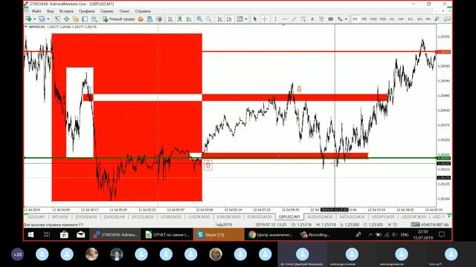Zoom out on the chart
Image resolution: width=476 pixels, height=267 pixels.
click(x=208, y=19)
